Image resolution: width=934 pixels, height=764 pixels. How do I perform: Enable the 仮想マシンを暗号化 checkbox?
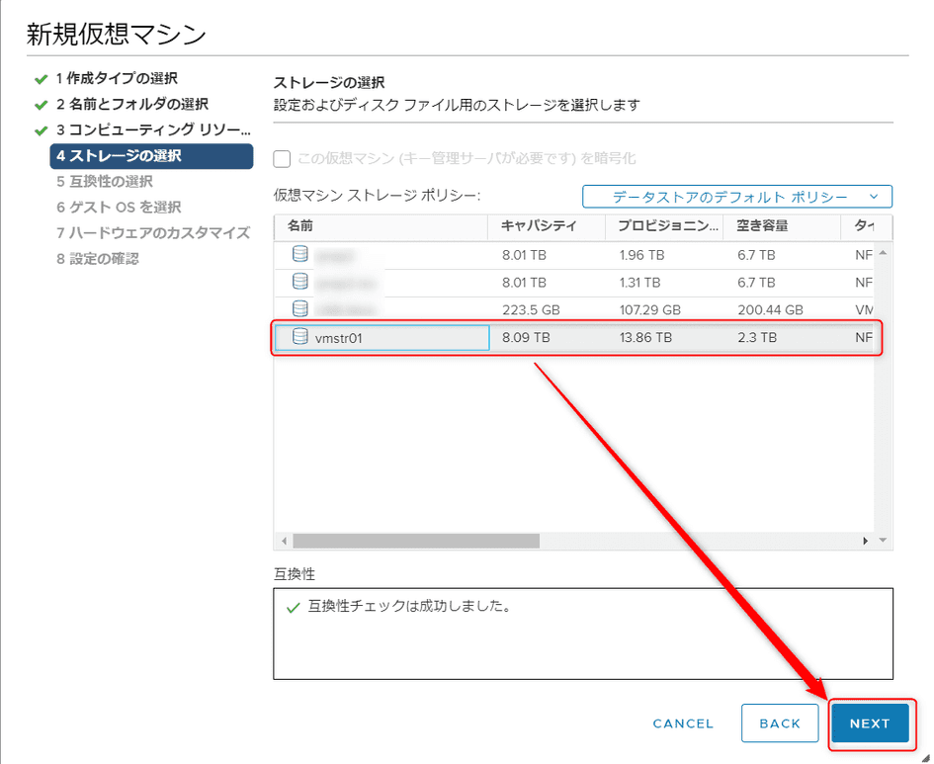[x=282, y=157]
